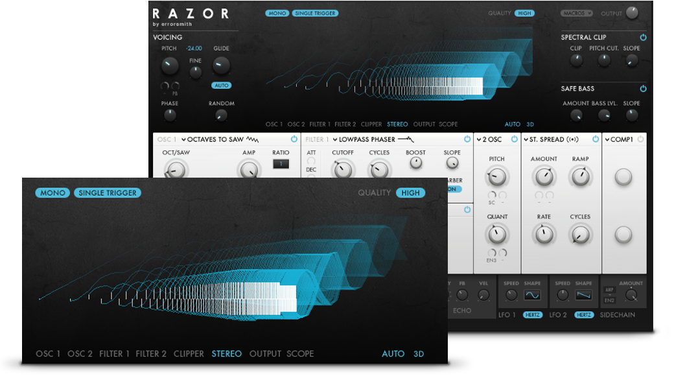Select SCOPE tab in enlarged display panel
The image size is (674, 389).
click(300, 354)
